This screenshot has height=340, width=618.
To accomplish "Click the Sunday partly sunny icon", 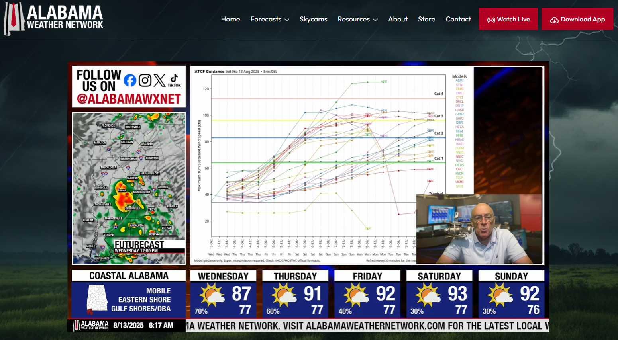I will pos(500,295).
